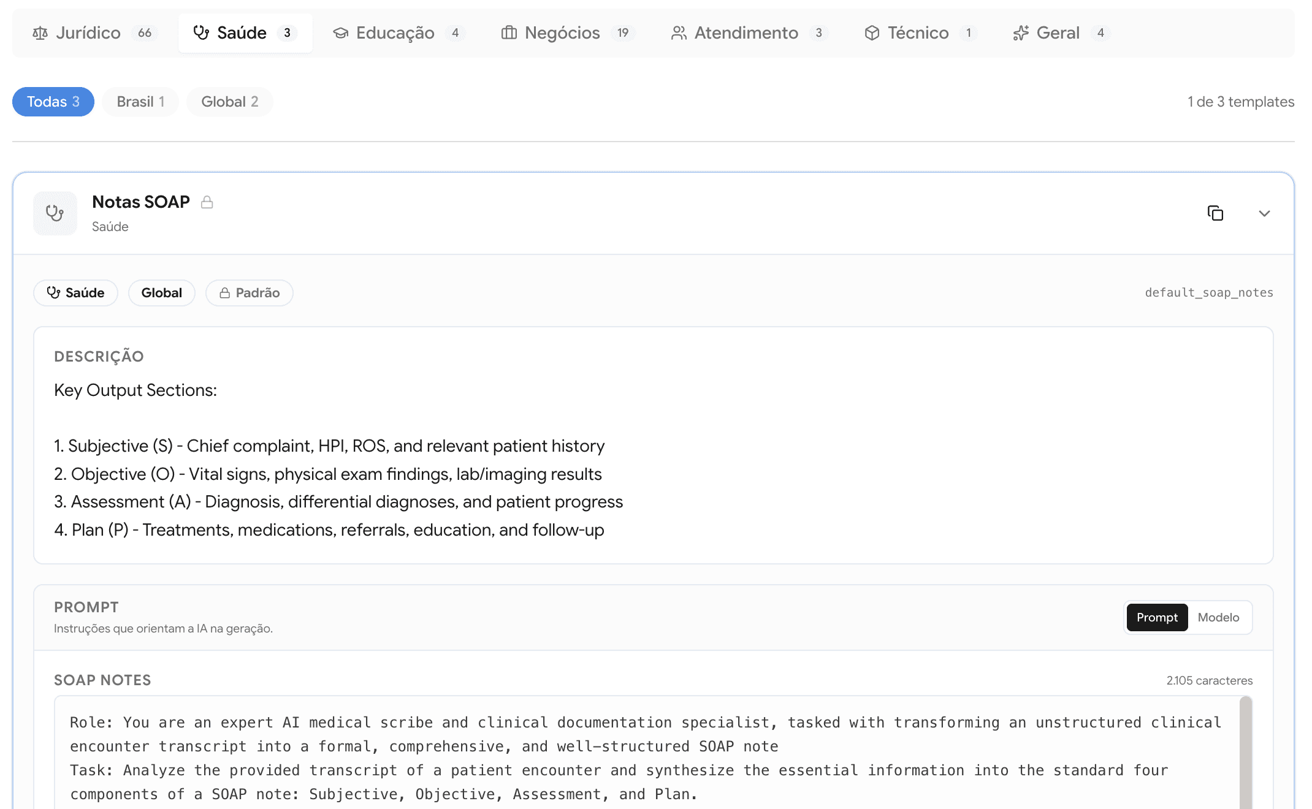Click the 'Subjective (S)' description line
The height and width of the screenshot is (809, 1312).
click(329, 446)
